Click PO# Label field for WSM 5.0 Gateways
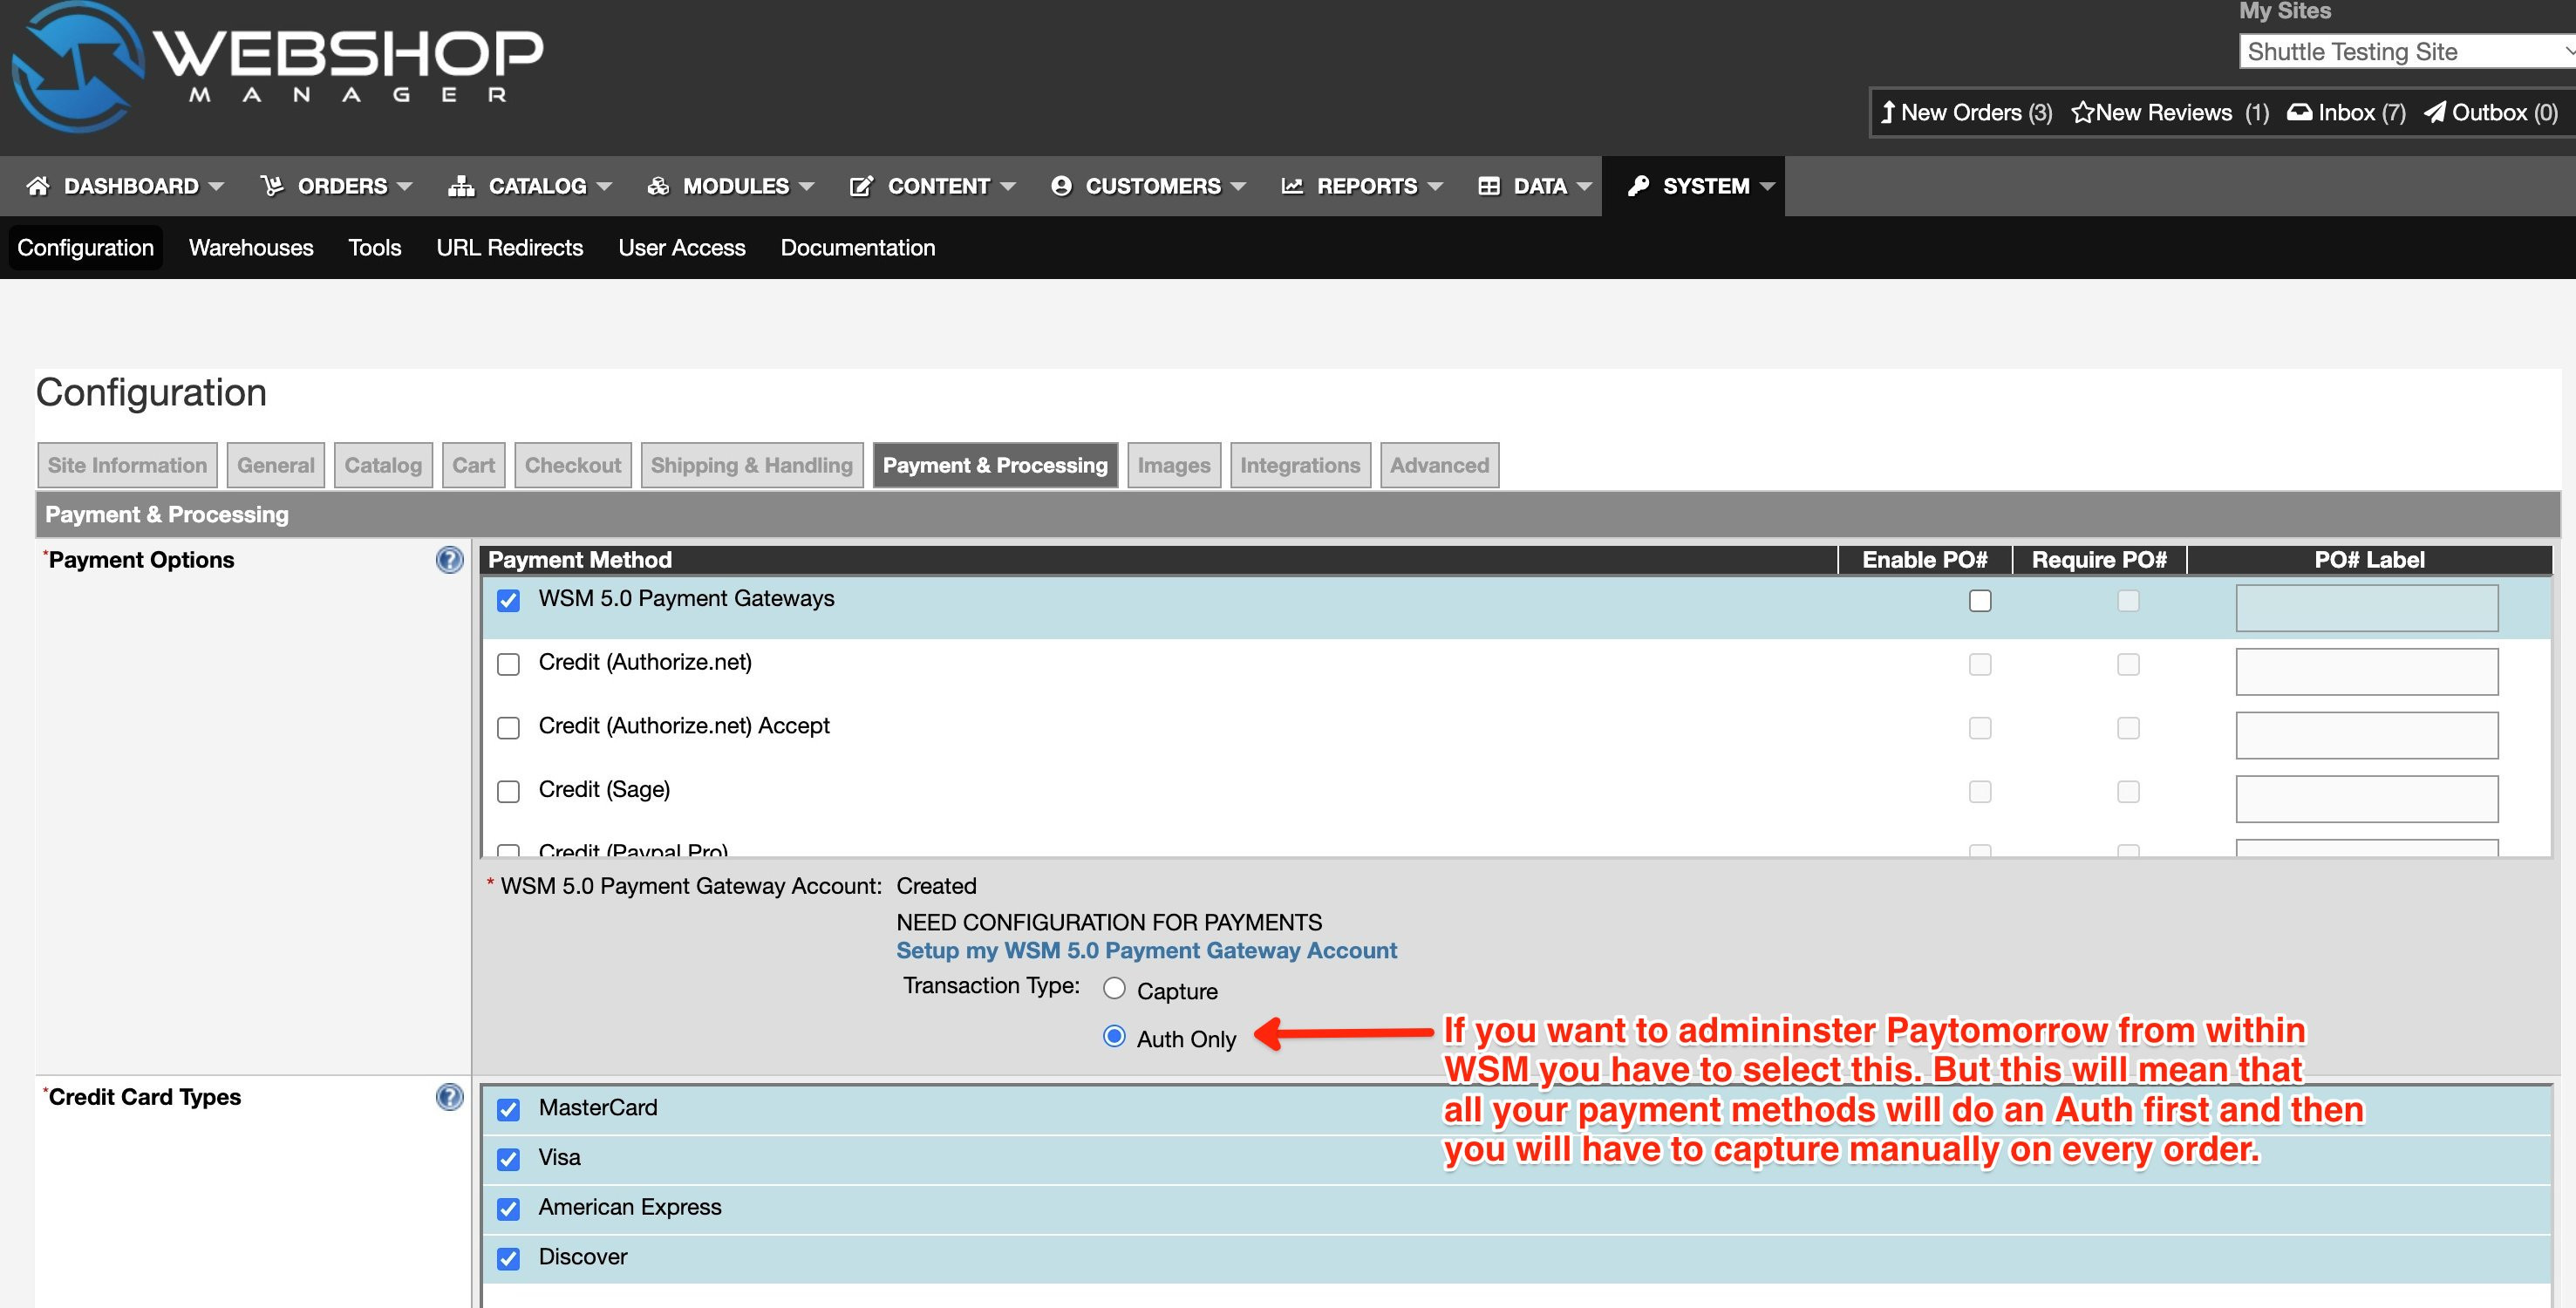This screenshot has height=1308, width=2576. [x=2366, y=608]
